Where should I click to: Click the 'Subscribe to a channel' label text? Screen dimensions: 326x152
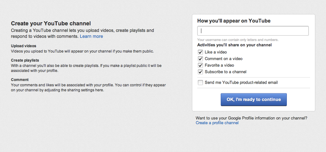click(225, 72)
